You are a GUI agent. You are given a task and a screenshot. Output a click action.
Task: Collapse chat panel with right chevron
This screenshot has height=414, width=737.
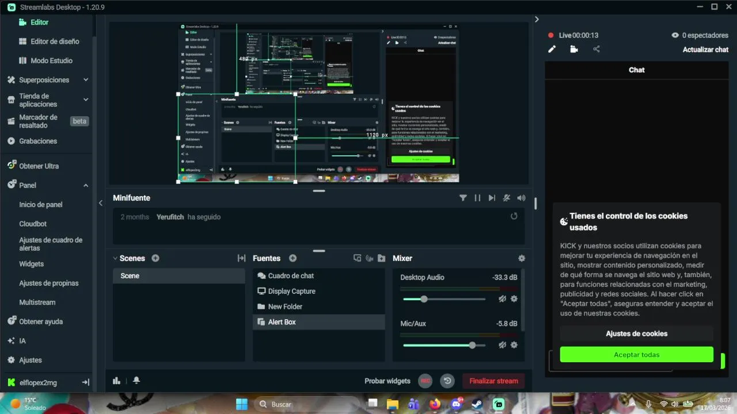tap(537, 19)
